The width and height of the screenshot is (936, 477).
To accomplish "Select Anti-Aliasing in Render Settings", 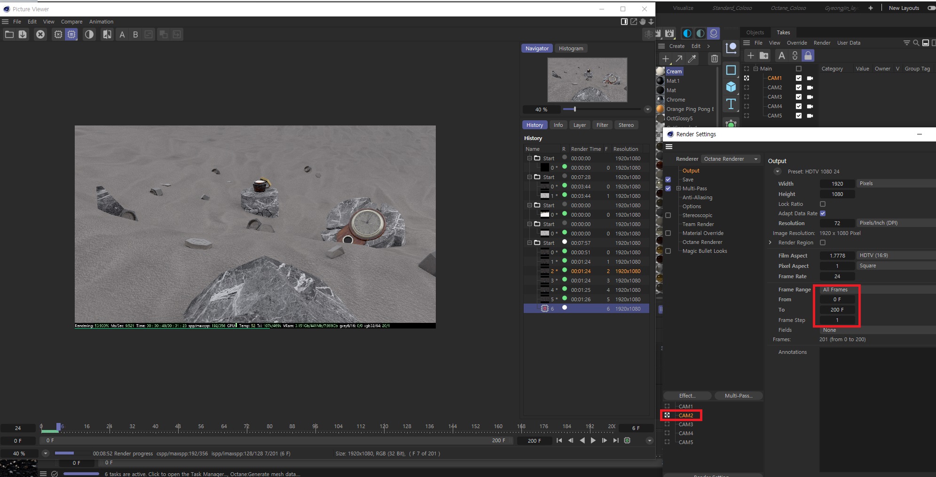I will coord(697,197).
